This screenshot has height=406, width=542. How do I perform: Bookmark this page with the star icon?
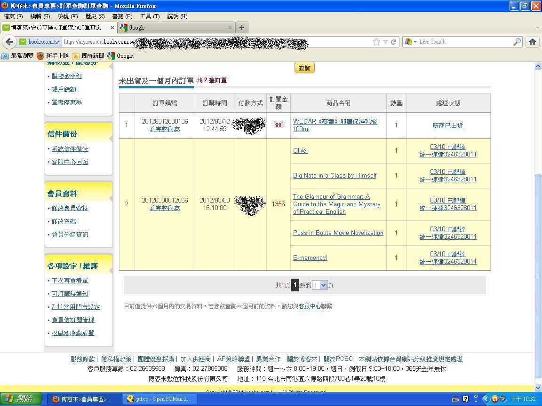(x=376, y=42)
